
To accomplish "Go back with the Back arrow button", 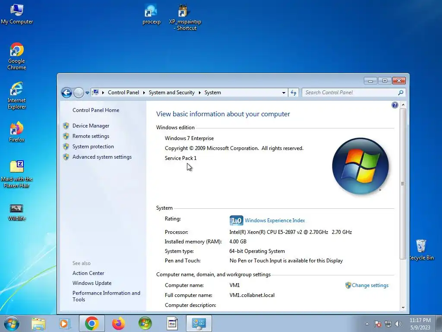I will tap(66, 93).
